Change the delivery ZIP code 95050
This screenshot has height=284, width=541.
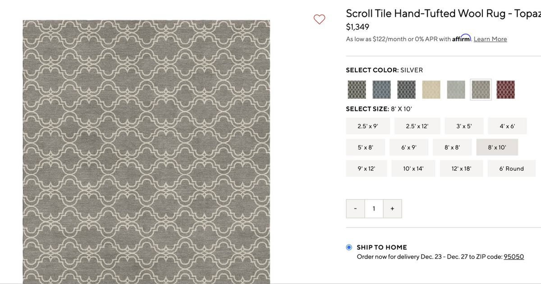click(514, 257)
